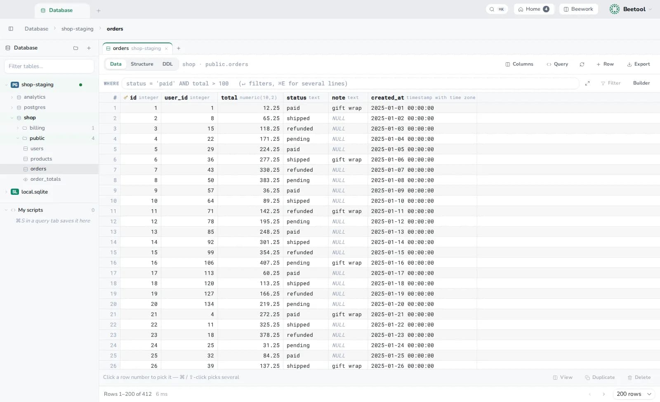Select the Data tab
660x402 pixels.
116,64
